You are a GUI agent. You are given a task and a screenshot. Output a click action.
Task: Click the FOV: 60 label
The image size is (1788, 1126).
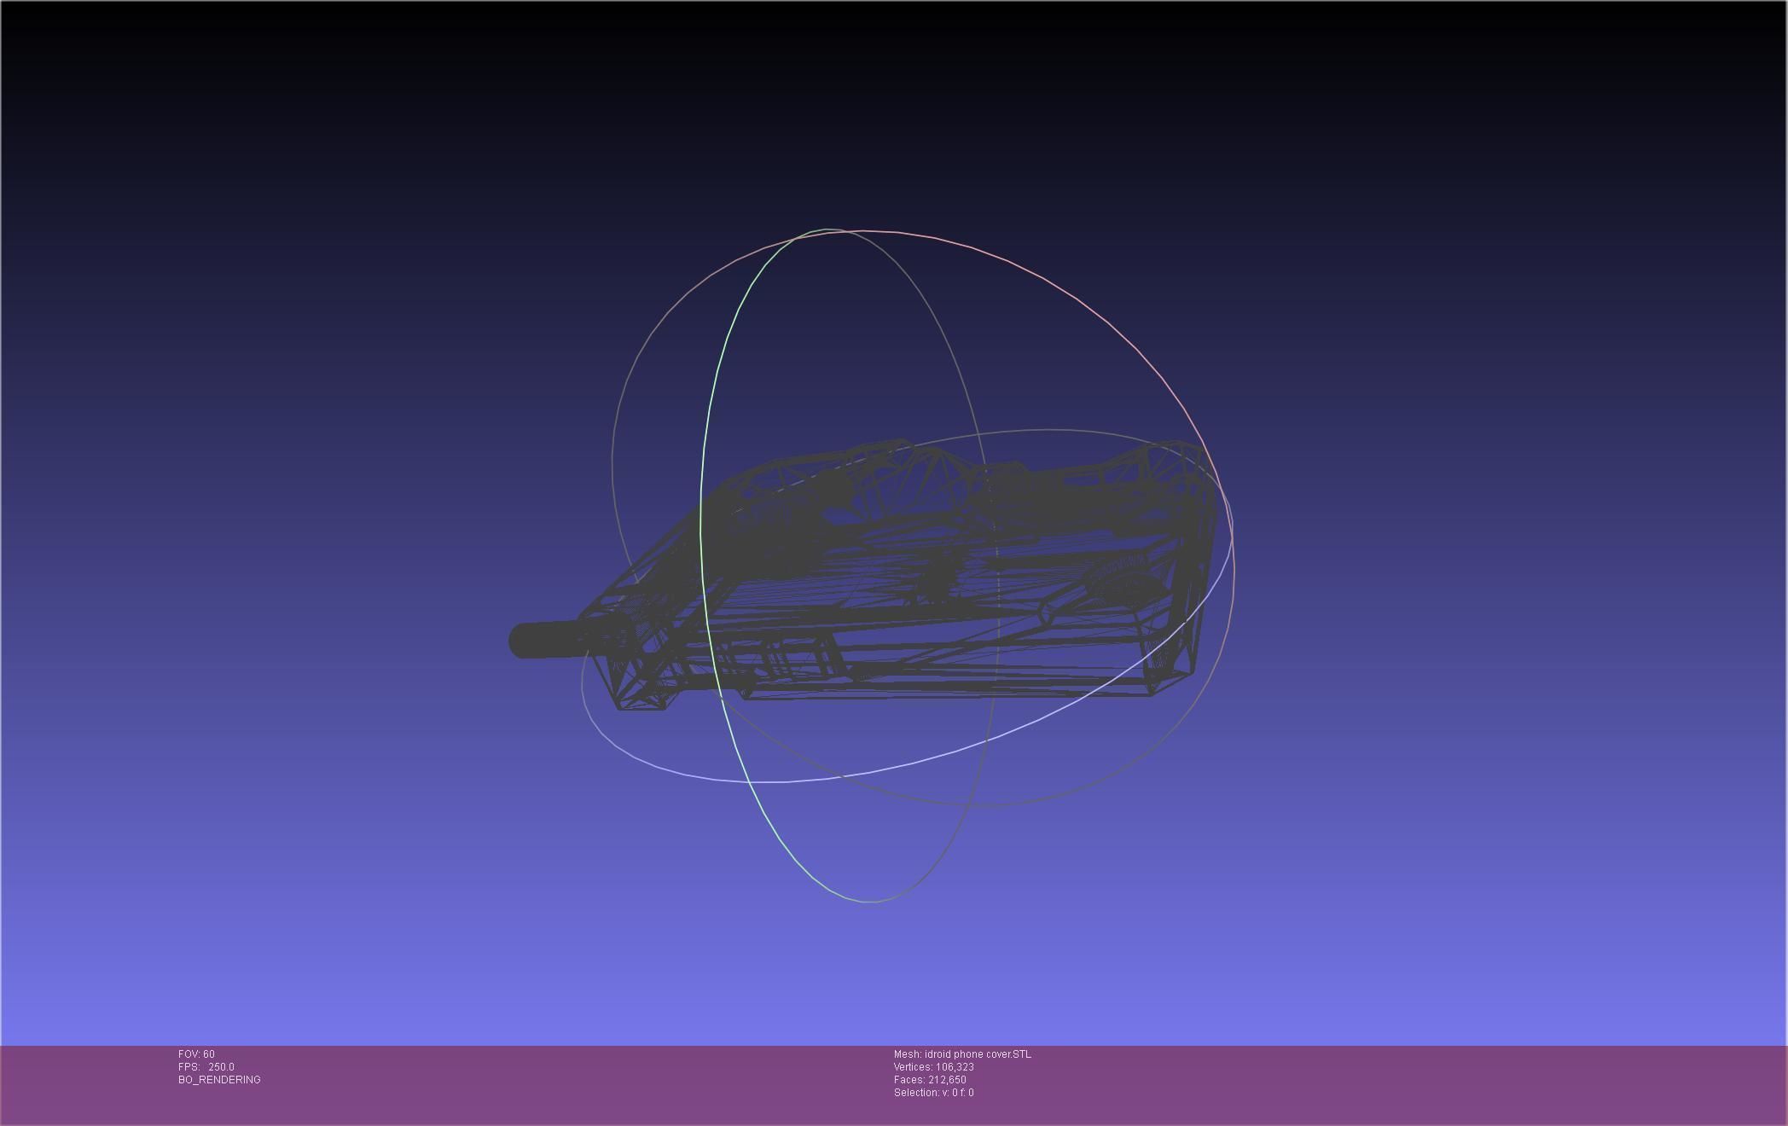tap(196, 1054)
